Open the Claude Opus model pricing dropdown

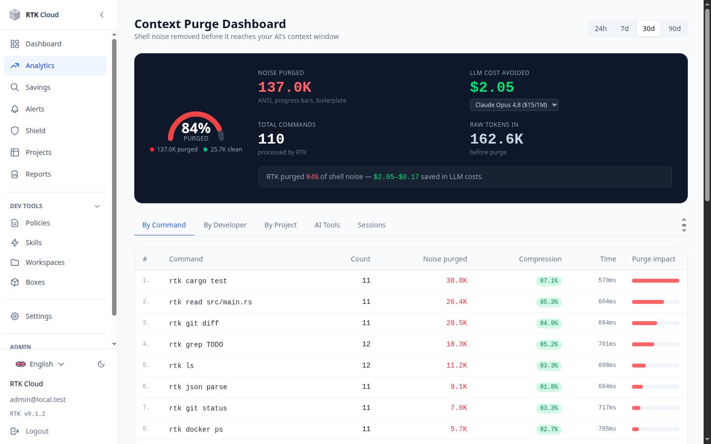coord(514,105)
